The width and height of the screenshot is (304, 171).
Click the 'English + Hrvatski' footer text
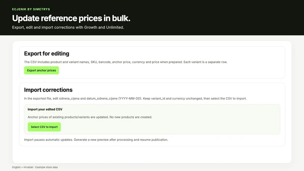[x=23, y=167]
